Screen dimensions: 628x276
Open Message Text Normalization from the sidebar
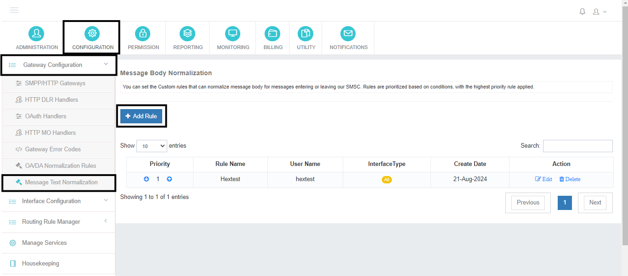pyautogui.click(x=60, y=182)
